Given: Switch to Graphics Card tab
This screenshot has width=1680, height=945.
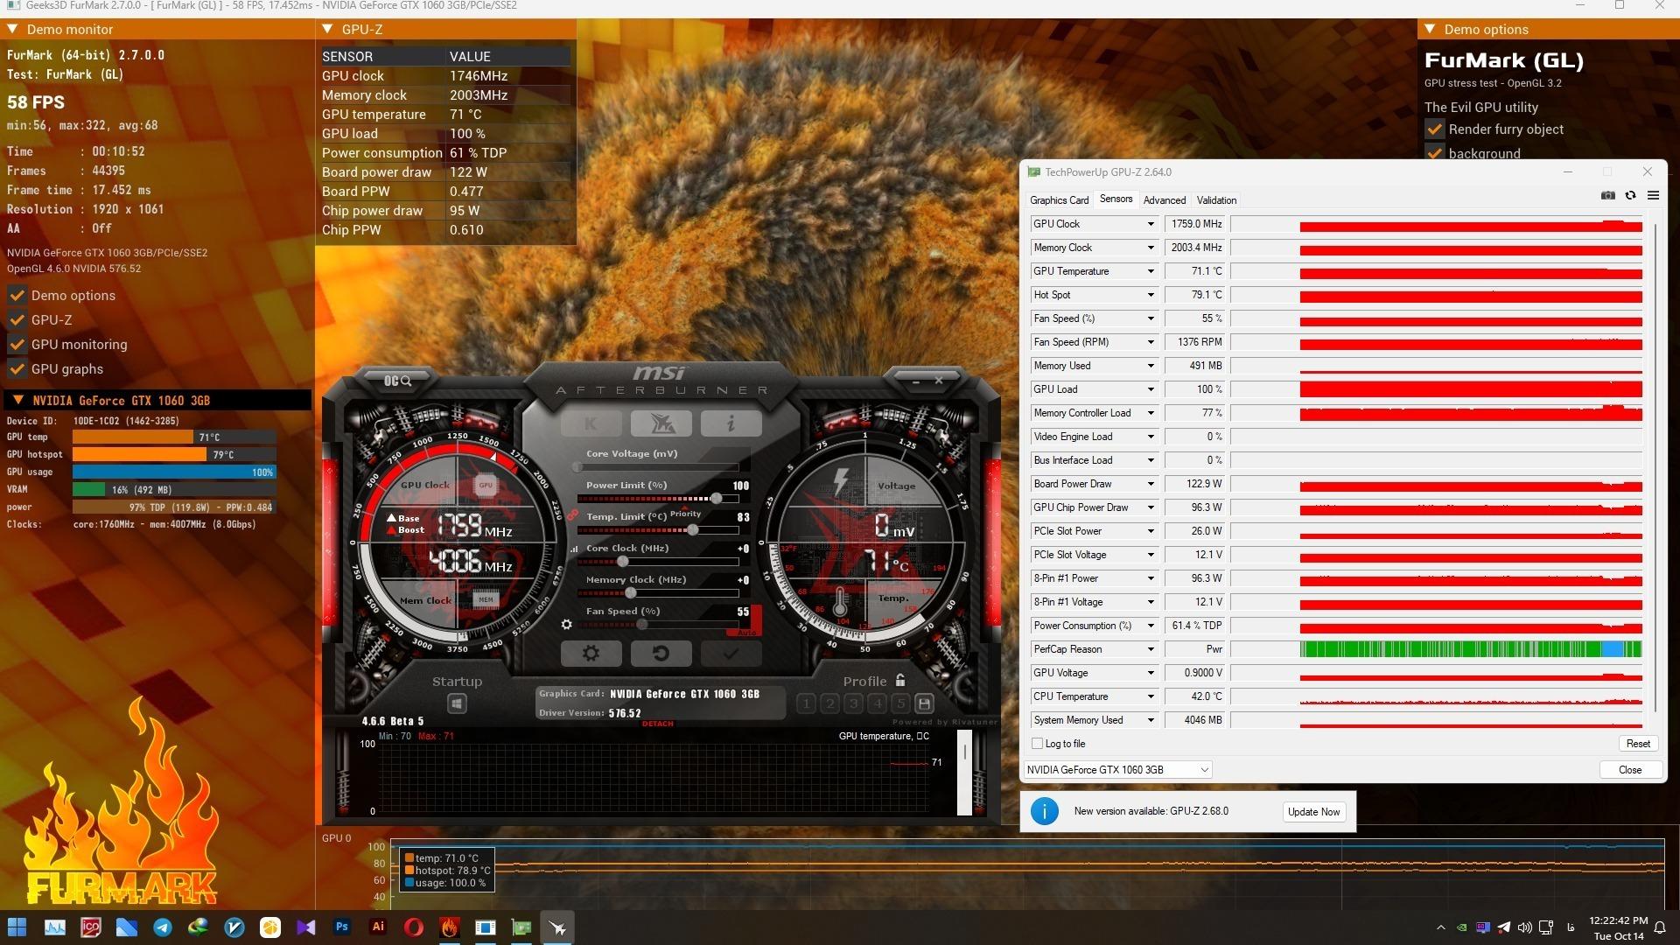Looking at the screenshot, I should coord(1059,200).
